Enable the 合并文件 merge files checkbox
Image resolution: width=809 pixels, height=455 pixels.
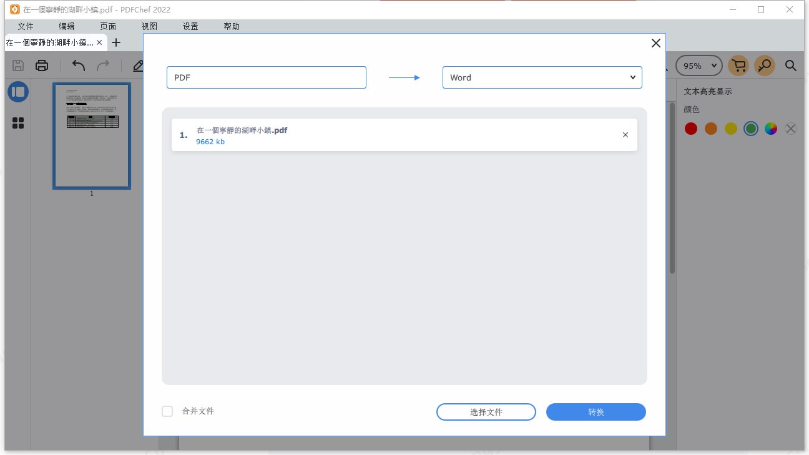coord(167,411)
